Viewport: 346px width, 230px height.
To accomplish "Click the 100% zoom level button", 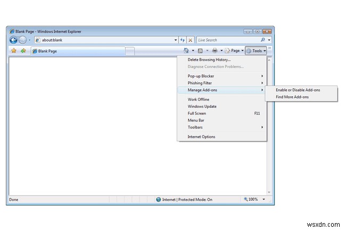I will pyautogui.click(x=251, y=199).
